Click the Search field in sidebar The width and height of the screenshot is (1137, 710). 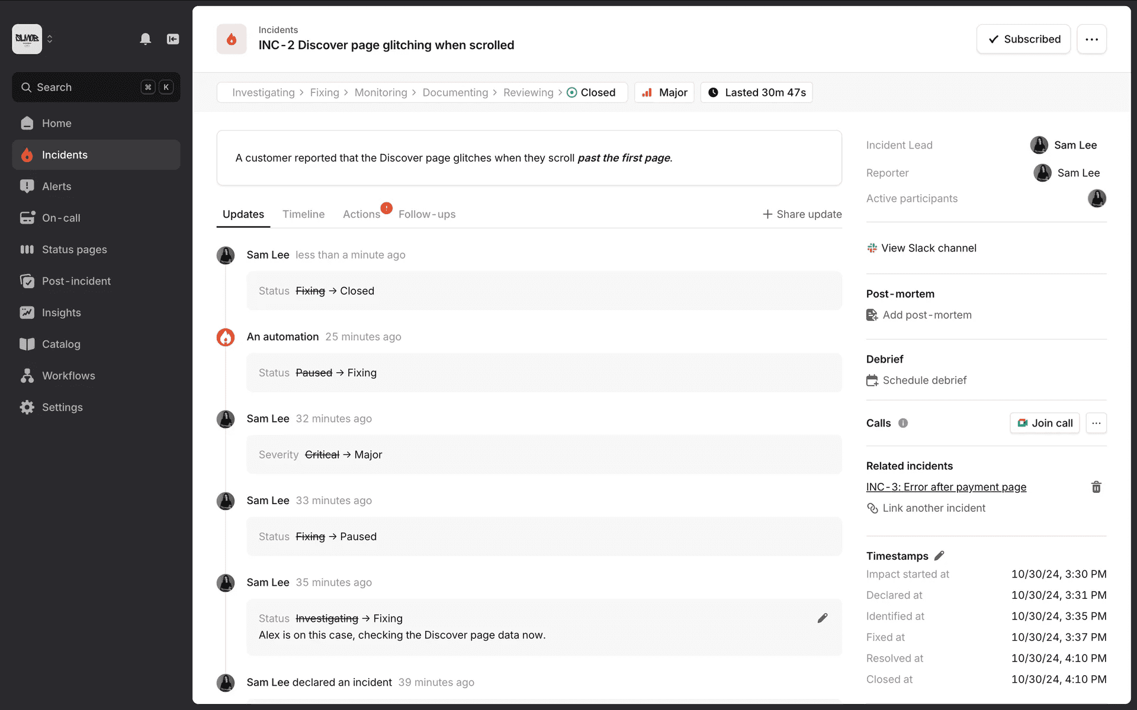pos(96,87)
